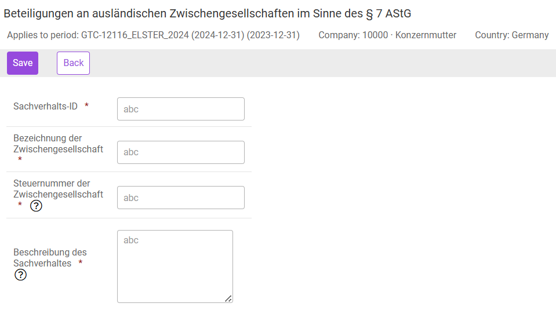
Task: Click into Bezeichnung der Zwischengesellschaft input
Action: tap(181, 152)
